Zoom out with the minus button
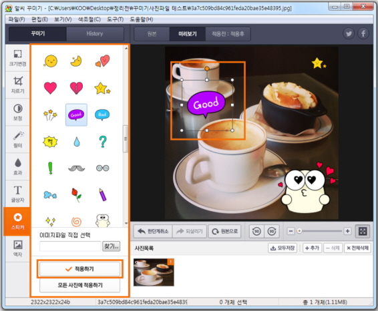 pyautogui.click(x=291, y=231)
